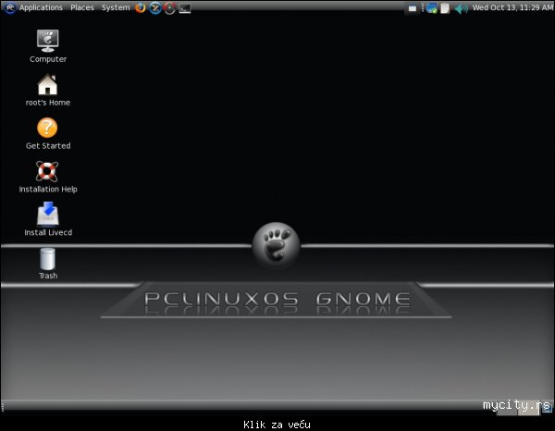Open the terminal launcher in the top panel
Viewport: 555px width, 431px height.
click(x=185, y=8)
